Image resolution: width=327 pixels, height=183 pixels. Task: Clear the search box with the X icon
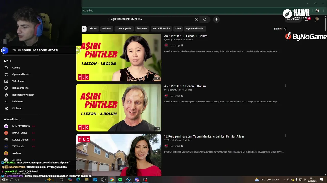(197, 20)
